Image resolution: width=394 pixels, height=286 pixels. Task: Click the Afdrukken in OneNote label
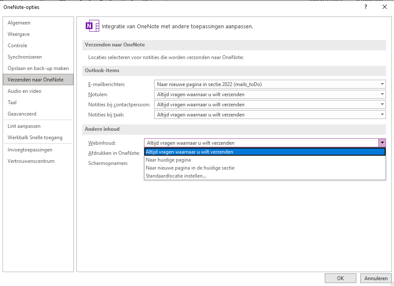pyautogui.click(x=114, y=153)
